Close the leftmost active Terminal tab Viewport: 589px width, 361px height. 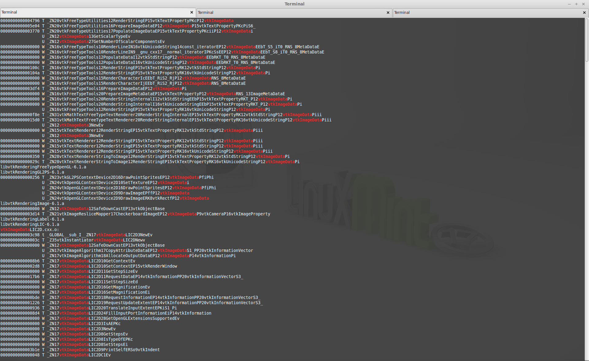click(192, 12)
